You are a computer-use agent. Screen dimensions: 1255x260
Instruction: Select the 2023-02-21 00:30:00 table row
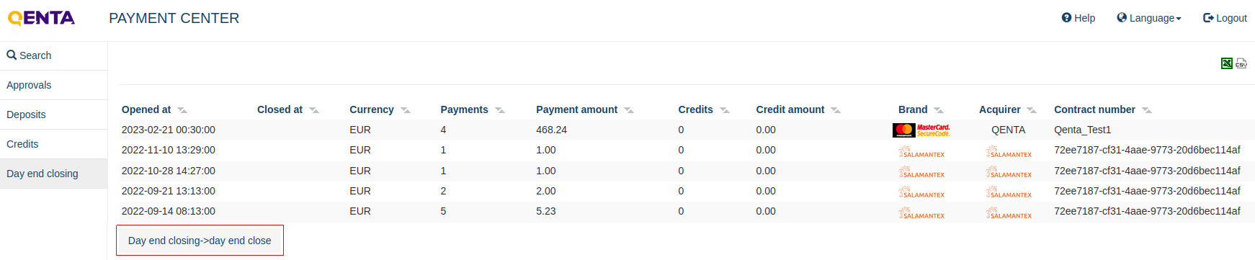687,130
